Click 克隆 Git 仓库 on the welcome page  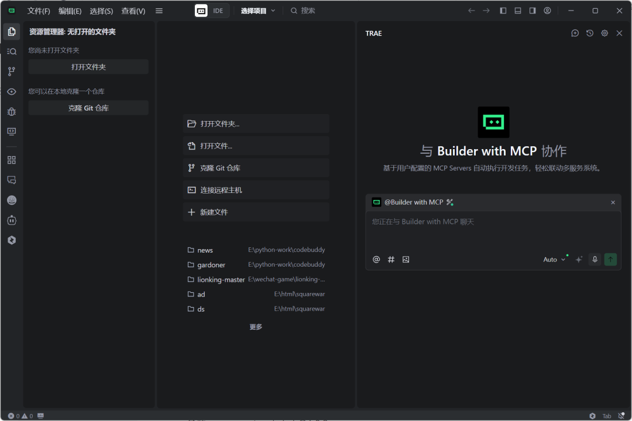tap(256, 168)
